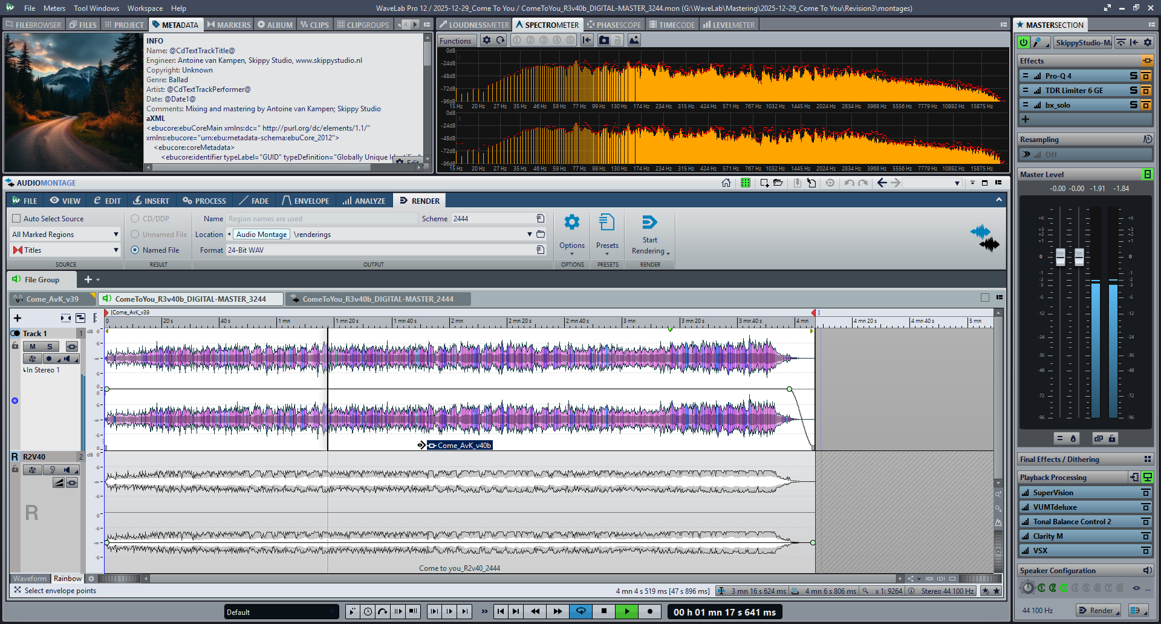Viewport: 1161px width, 624px height.
Task: Click Render button in Master Section
Action: [x=1098, y=610]
